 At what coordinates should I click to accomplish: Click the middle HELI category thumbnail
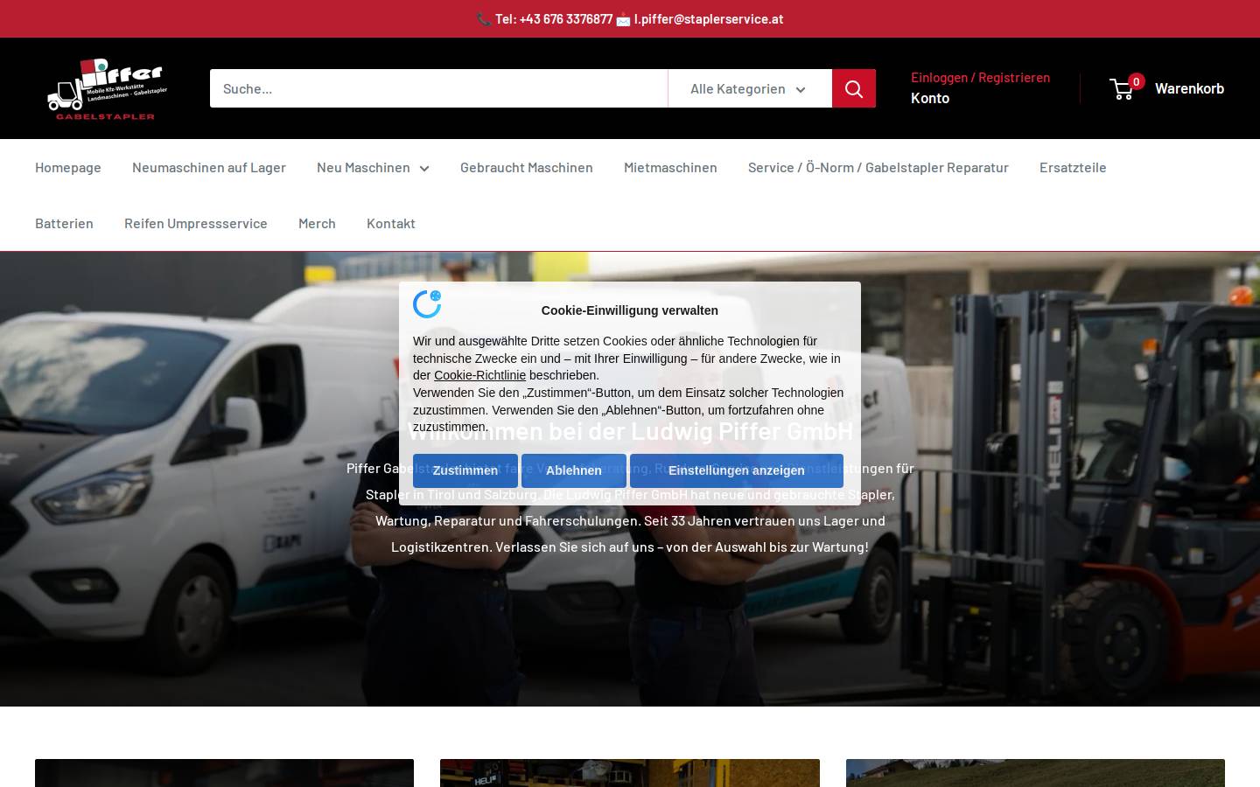pyautogui.click(x=630, y=773)
